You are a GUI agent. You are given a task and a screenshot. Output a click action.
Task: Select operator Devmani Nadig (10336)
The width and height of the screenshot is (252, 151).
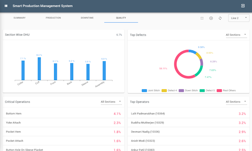pyautogui.click(x=189, y=132)
